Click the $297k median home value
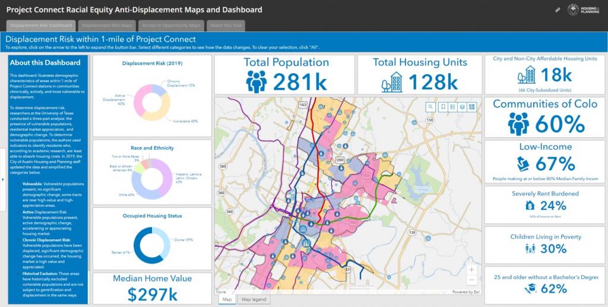 coord(153,295)
